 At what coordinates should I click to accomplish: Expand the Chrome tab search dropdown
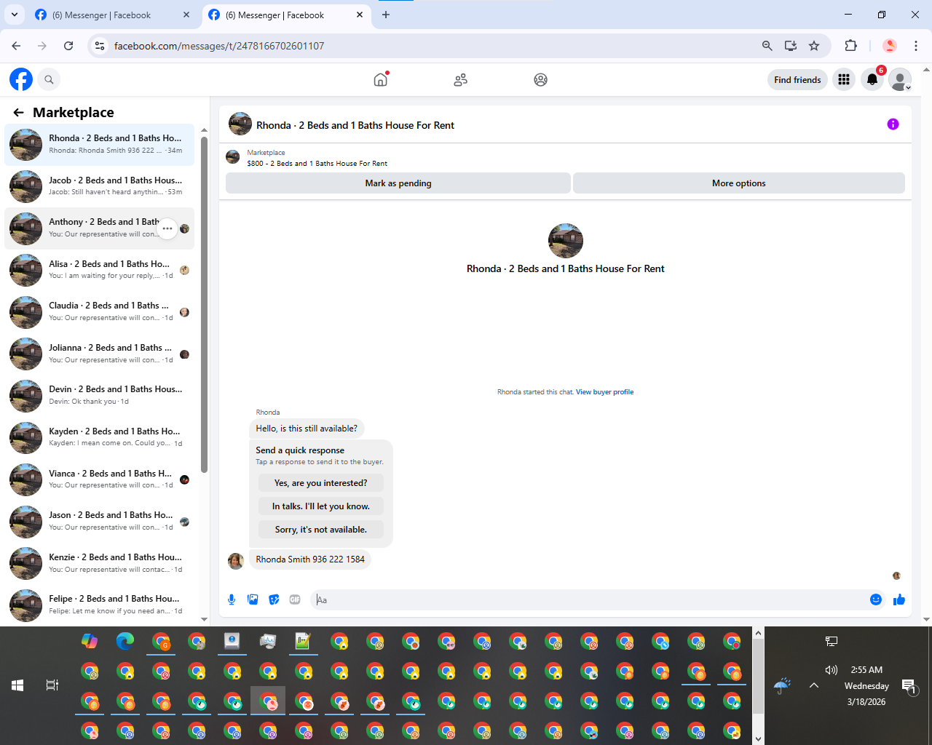[x=15, y=15]
